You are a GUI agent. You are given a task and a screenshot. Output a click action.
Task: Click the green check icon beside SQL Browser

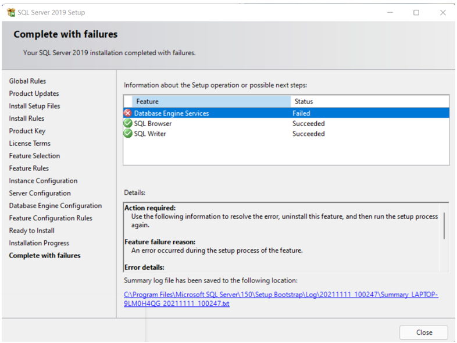(128, 123)
